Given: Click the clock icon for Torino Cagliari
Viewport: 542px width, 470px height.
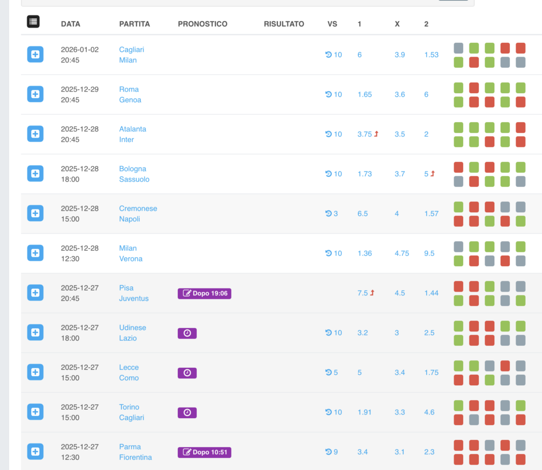Looking at the screenshot, I should click(187, 412).
